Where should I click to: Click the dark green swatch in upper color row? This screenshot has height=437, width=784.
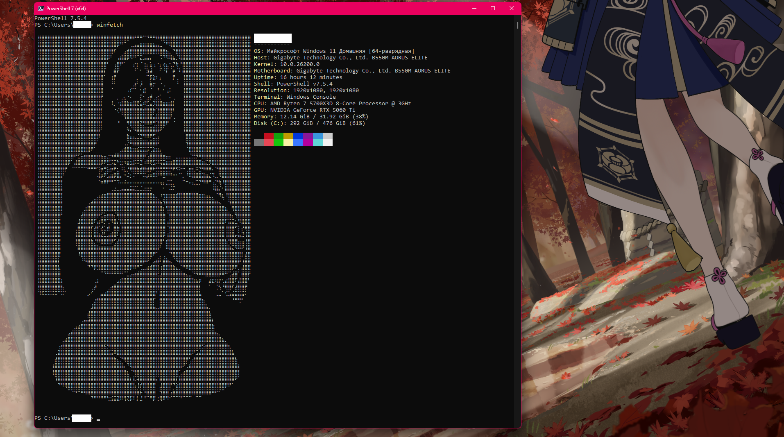[279, 136]
